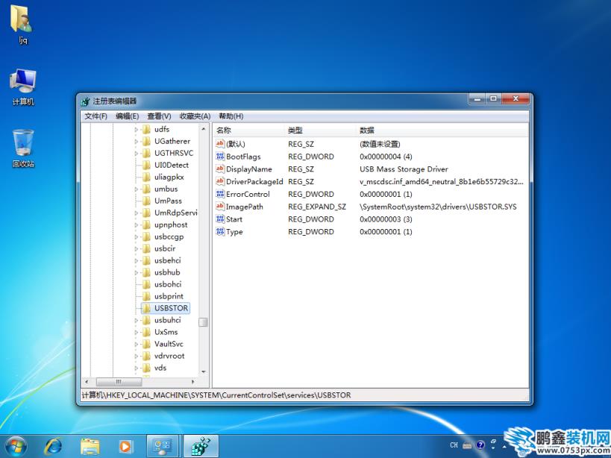
Task: Open the 编辑(E) menu
Action: coord(128,116)
